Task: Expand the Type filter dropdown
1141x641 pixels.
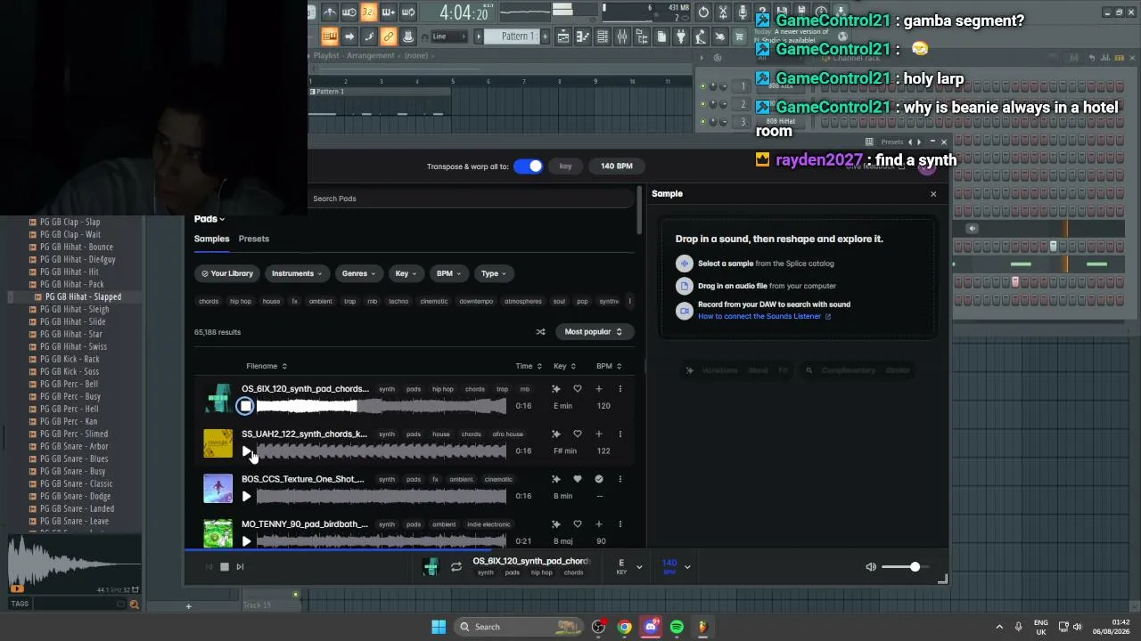Action: pyautogui.click(x=494, y=273)
